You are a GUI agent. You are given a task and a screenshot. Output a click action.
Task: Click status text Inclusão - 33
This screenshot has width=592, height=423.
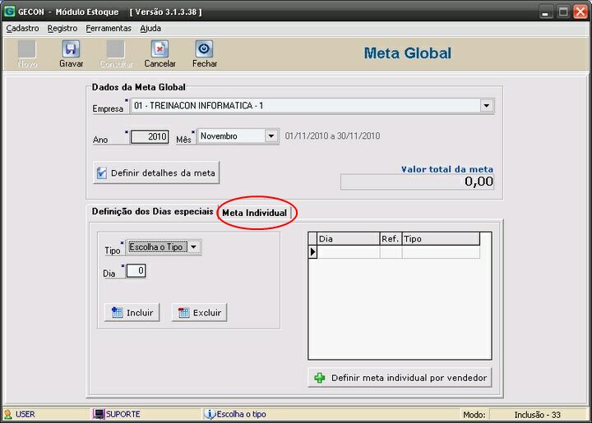[x=537, y=415]
